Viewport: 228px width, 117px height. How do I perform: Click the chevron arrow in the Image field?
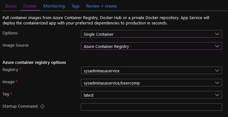[217, 83]
